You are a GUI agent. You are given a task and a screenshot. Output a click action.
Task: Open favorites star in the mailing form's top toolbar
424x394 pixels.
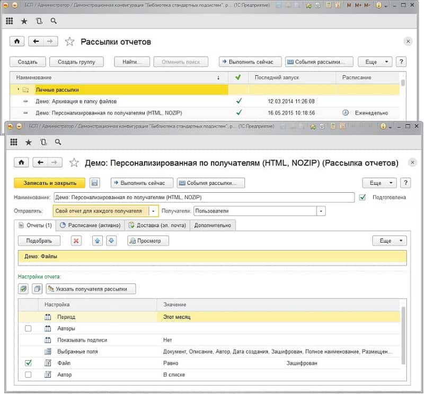[x=29, y=142]
